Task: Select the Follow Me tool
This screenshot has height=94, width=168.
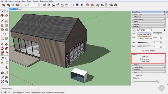Action: click(x=7, y=49)
